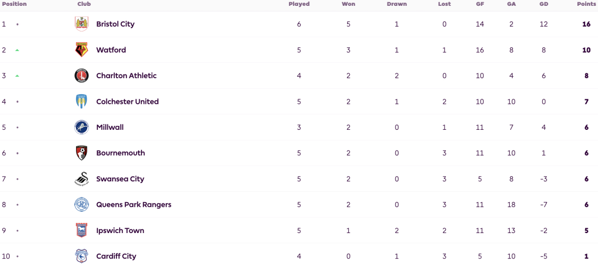The height and width of the screenshot is (266, 598).
Task: Sort table by Points column header
Action: 586,4
